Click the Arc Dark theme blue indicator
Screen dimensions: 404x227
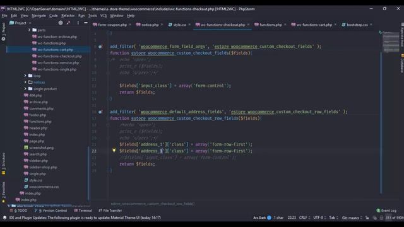click(x=270, y=218)
